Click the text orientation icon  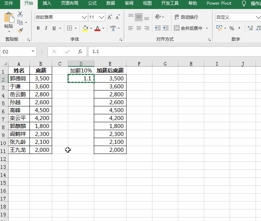[x=157, y=17]
